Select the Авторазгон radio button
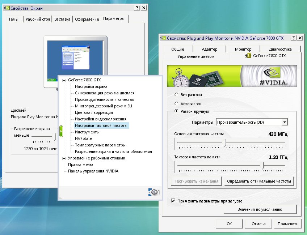The width and height of the screenshot is (307, 235). pos(176,104)
